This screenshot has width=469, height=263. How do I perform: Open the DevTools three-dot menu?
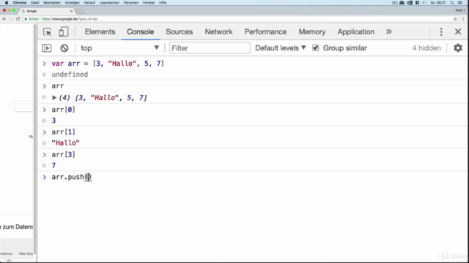coord(441,31)
